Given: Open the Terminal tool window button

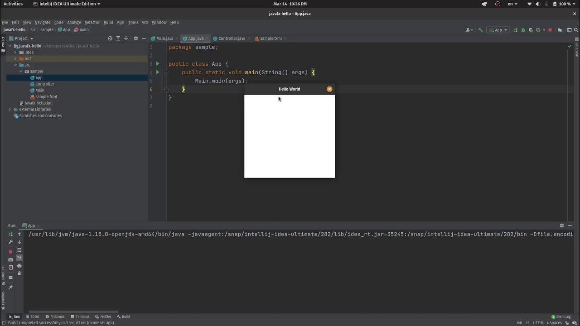Looking at the screenshot, I should tap(80, 316).
